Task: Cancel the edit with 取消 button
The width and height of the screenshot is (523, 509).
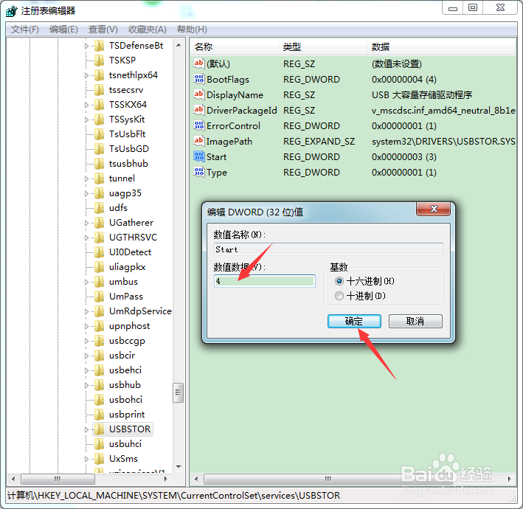Action: coord(415,321)
